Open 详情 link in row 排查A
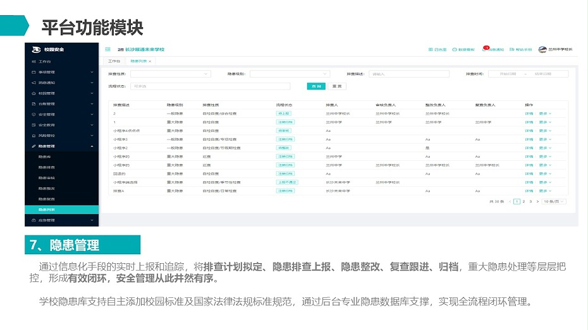Screen dimensions: 588x330 [529, 191]
